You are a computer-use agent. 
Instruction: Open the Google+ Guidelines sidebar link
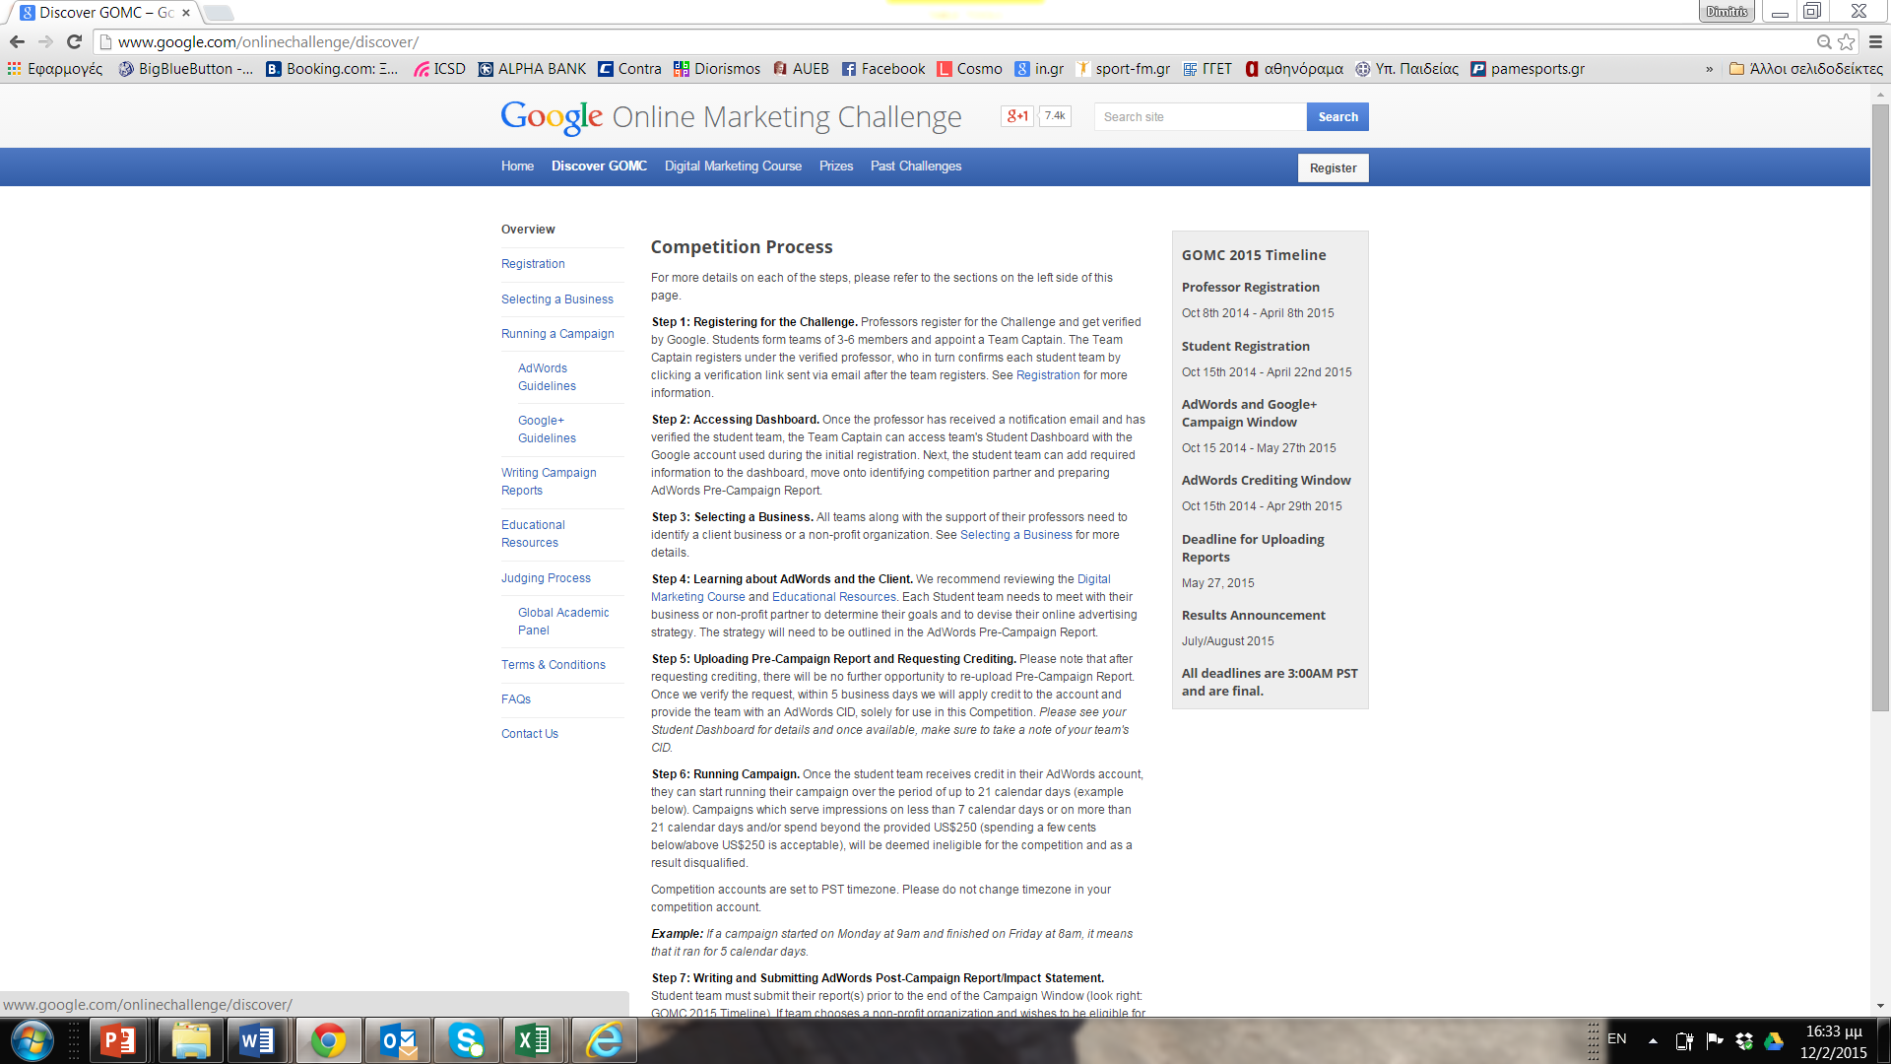[x=548, y=430]
